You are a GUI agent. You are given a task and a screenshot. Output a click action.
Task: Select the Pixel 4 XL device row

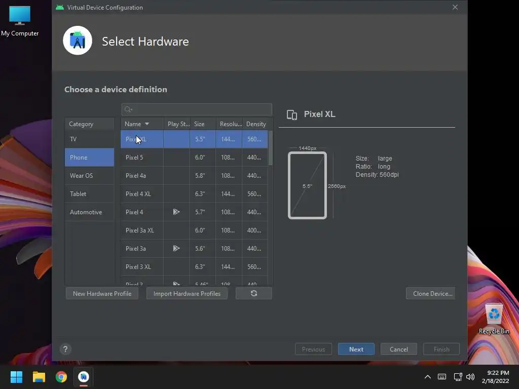tap(194, 194)
